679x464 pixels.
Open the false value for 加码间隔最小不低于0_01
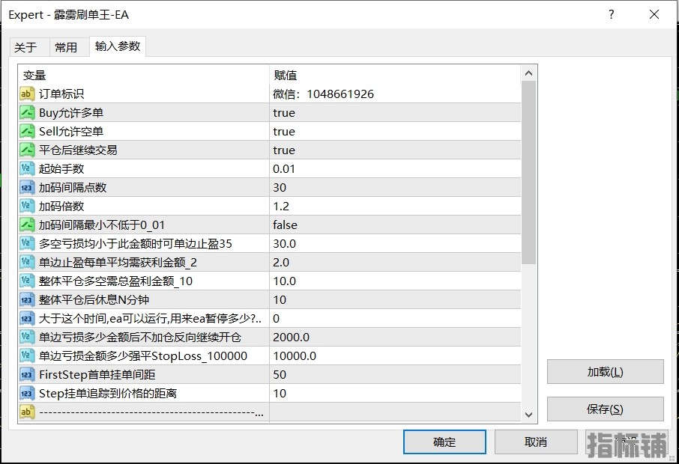coord(395,225)
